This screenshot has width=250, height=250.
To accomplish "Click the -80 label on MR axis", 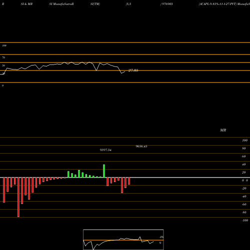I will tap(244, 212).
